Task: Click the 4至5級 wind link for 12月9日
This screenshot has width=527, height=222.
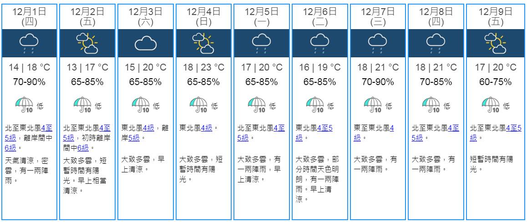Action: (512, 128)
